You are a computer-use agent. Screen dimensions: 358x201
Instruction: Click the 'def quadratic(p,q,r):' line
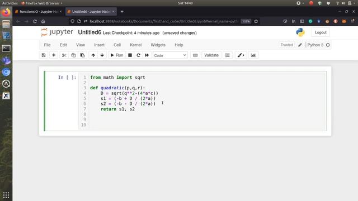point(117,88)
